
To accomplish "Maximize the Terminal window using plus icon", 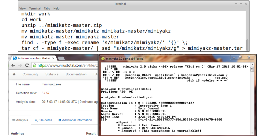I will pyautogui.click(x=241, y=4).
